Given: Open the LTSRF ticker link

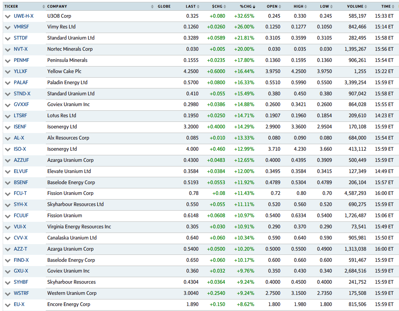Looking at the screenshot, I should (x=20, y=116).
